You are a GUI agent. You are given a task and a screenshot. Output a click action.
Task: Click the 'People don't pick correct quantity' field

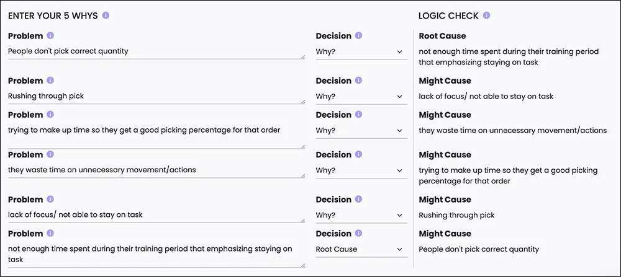(156, 52)
